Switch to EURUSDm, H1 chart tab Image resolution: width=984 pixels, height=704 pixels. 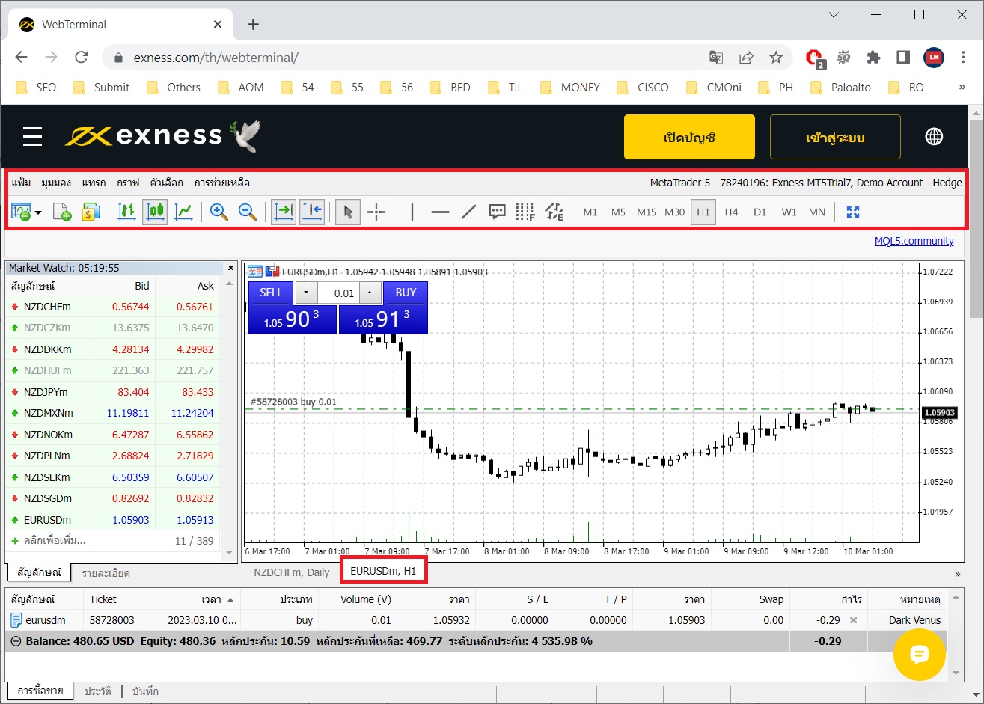click(x=383, y=571)
